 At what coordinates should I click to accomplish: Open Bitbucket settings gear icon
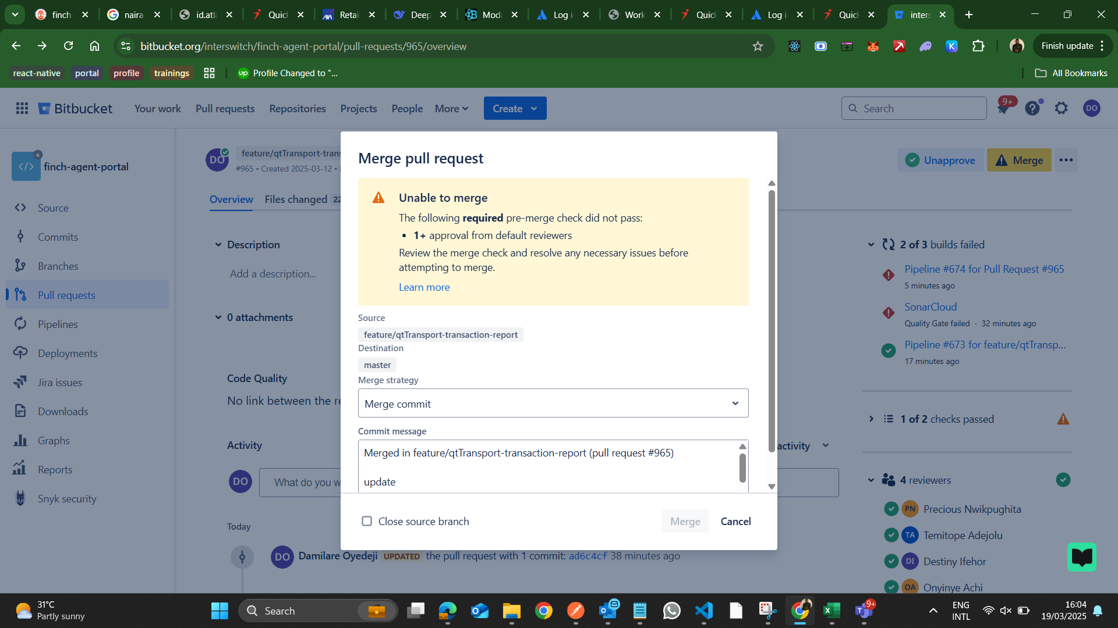coord(1062,108)
